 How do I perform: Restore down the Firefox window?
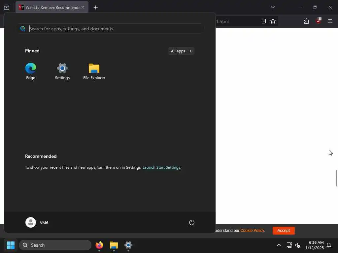coord(315,7)
